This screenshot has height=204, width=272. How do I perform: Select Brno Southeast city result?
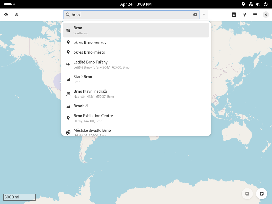pyautogui.click(x=136, y=30)
